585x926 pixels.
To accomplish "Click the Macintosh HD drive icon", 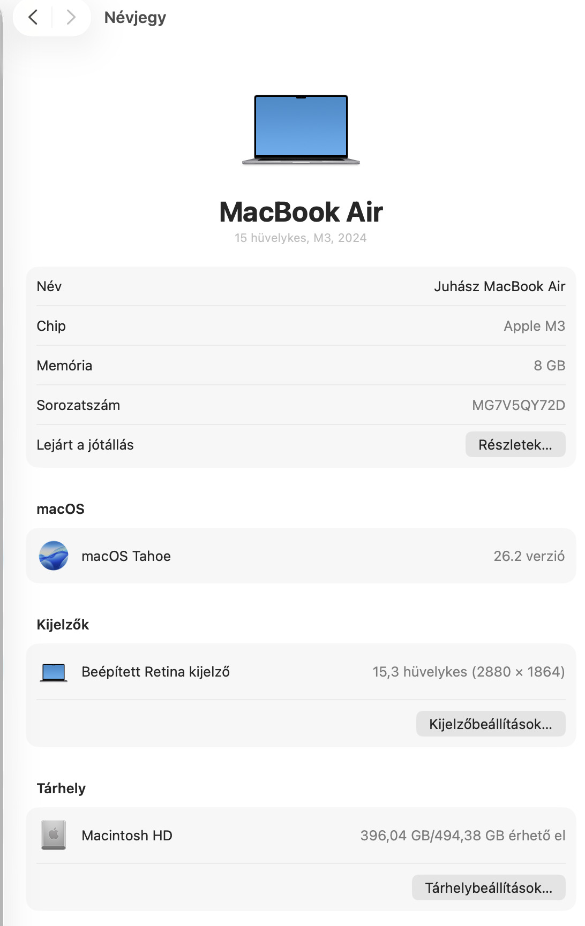I will click(x=54, y=835).
